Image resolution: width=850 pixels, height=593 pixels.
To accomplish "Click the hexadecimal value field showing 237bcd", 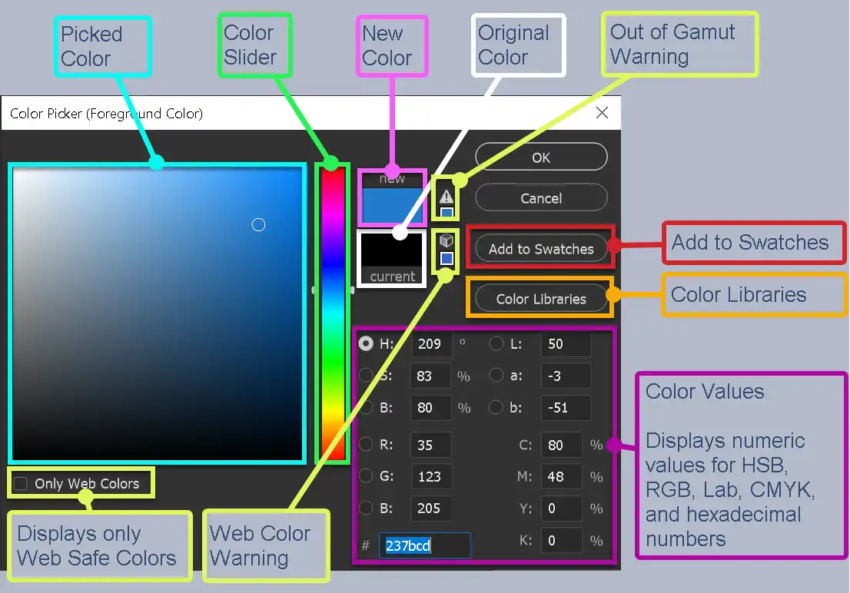I will click(425, 545).
